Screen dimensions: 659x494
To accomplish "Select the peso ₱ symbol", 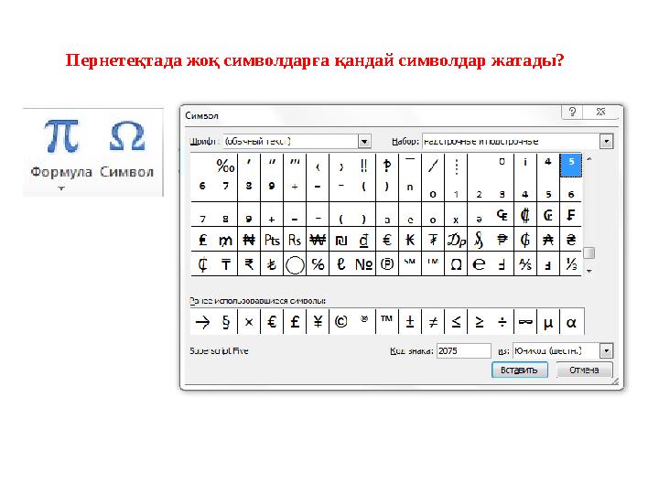I will 502,240.
